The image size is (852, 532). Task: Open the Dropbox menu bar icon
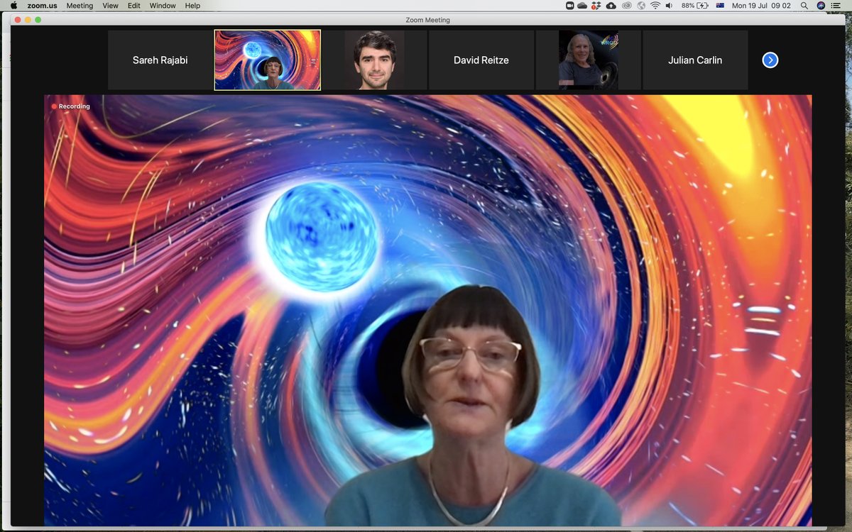tap(596, 6)
